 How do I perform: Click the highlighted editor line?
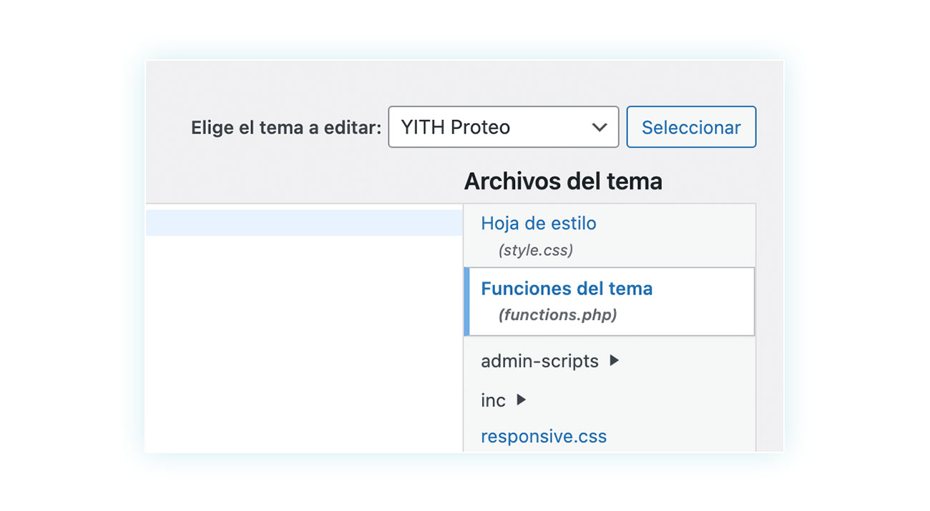[304, 223]
